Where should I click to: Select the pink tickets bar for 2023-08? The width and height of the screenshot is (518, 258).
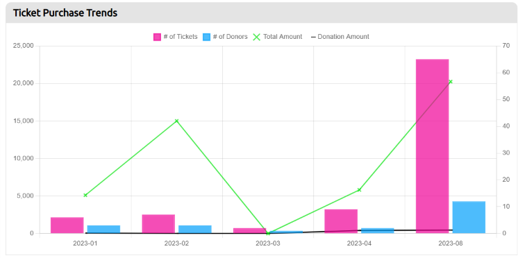coord(432,146)
